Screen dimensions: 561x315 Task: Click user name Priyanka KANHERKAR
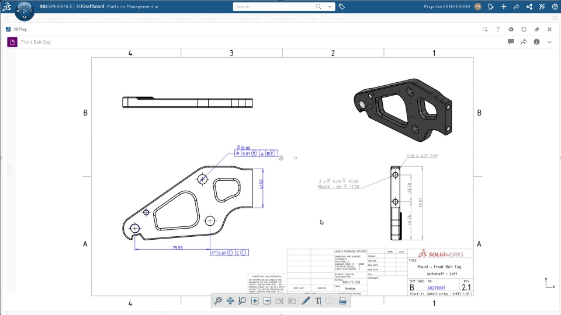coord(447,6)
